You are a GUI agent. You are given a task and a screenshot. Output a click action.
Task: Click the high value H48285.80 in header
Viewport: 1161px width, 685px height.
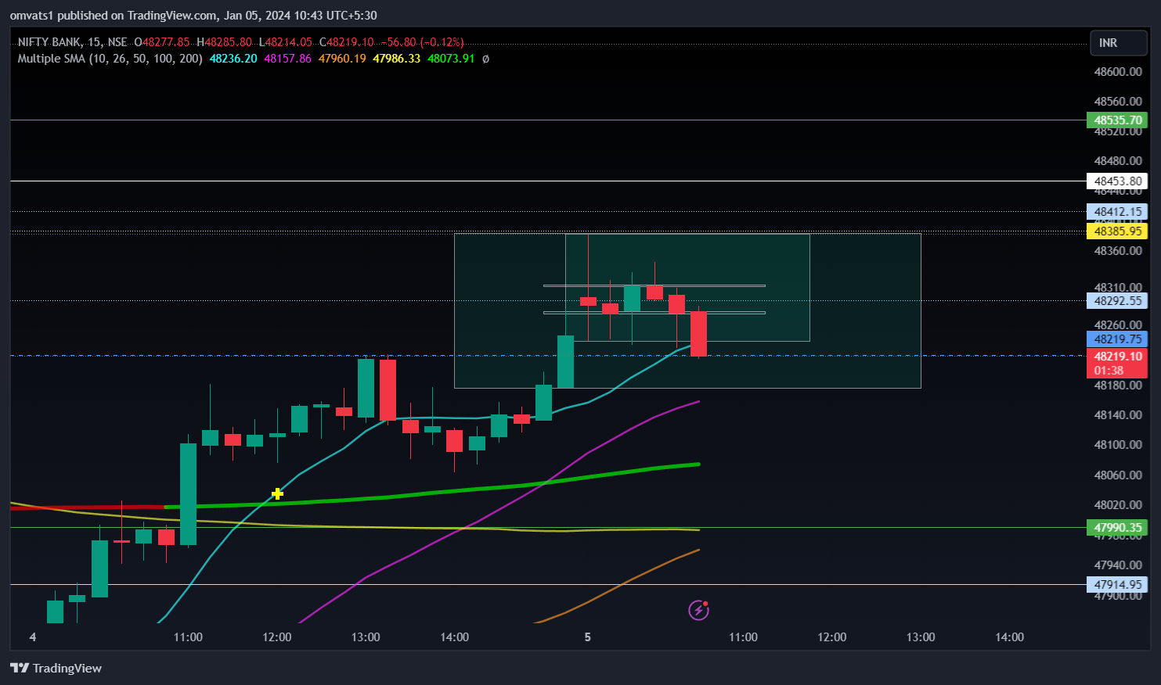point(225,42)
